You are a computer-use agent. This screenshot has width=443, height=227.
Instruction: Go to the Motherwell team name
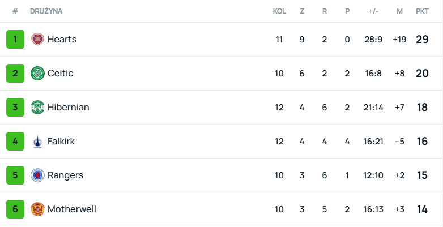pyautogui.click(x=71, y=209)
